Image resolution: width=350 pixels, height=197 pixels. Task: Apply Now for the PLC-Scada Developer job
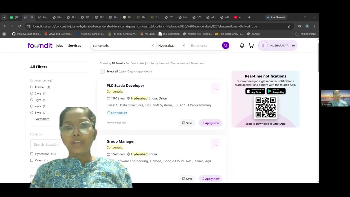click(211, 123)
